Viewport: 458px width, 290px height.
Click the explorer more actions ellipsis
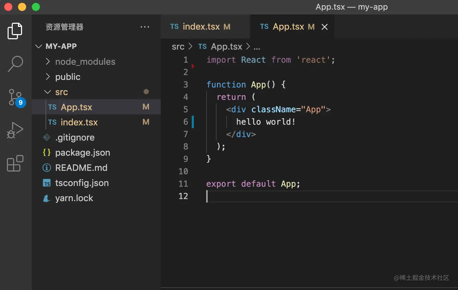coord(145,27)
